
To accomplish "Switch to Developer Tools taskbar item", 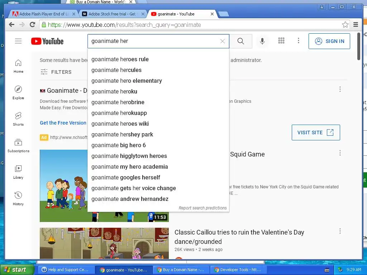I will click(239, 270).
